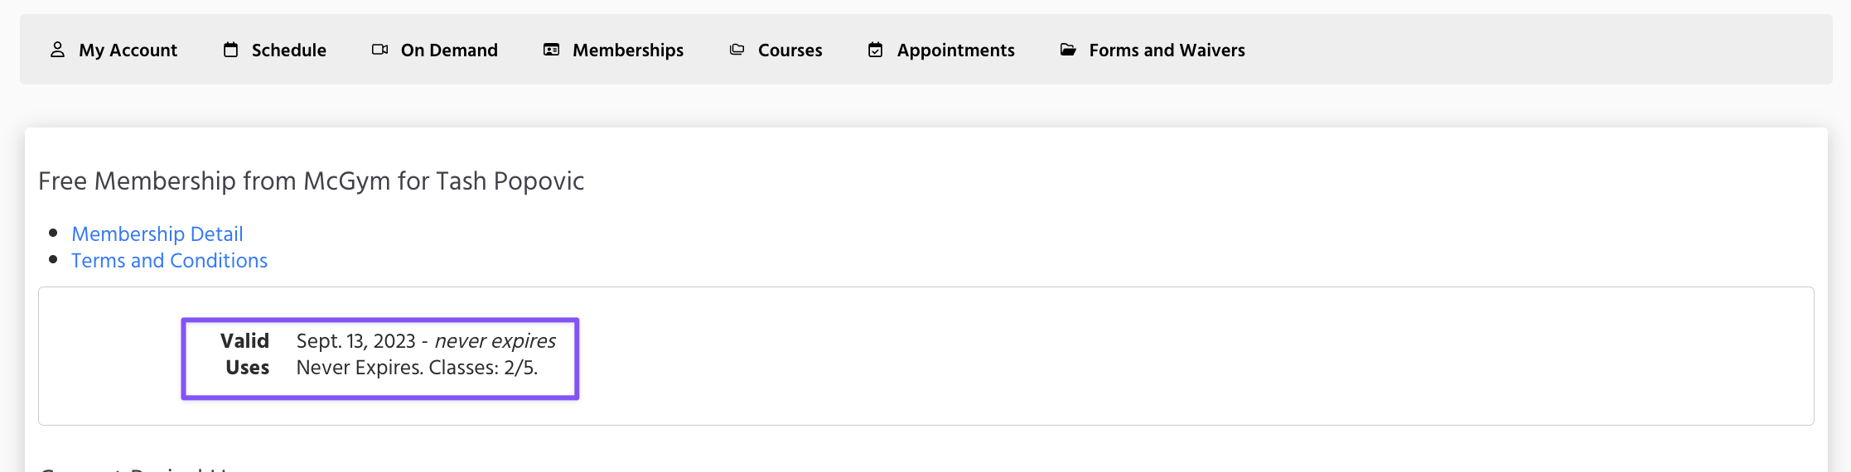Click the calendar icon beside Schedule
The width and height of the screenshot is (1851, 472).
(230, 50)
